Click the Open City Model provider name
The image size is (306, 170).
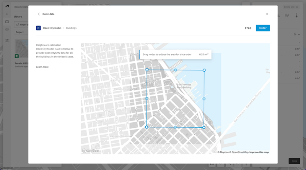tap(52, 28)
